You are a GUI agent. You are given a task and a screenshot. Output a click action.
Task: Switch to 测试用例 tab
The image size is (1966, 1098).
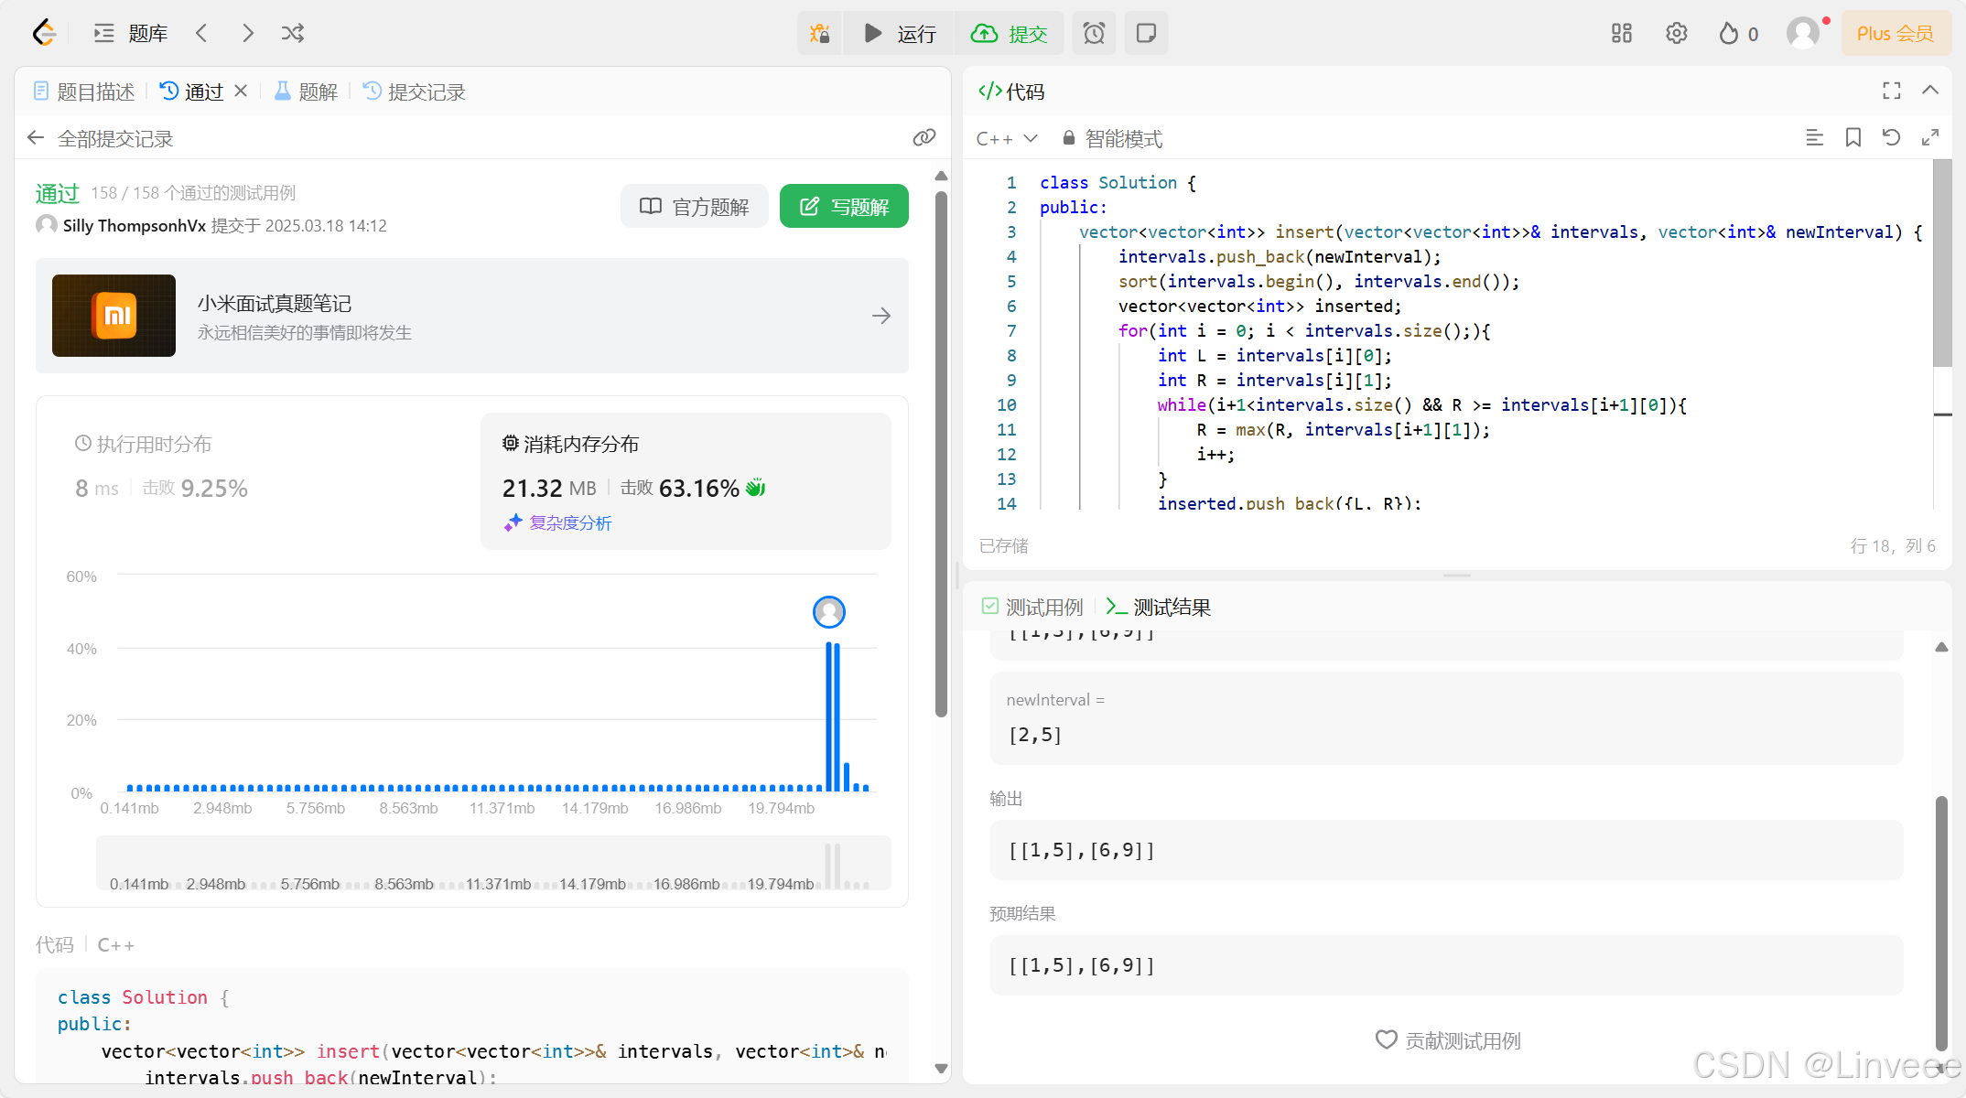coord(1032,607)
